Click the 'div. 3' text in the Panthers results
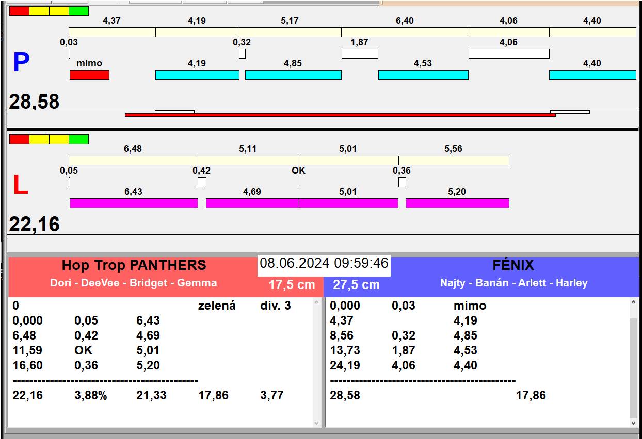 pos(276,306)
